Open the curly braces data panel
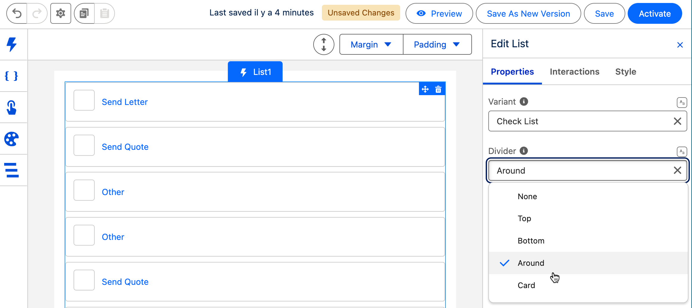 point(12,76)
